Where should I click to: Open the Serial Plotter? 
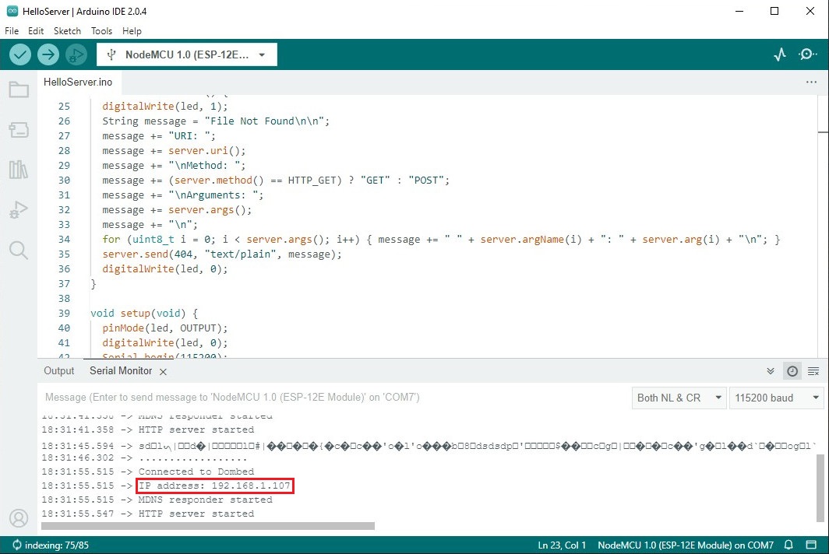pyautogui.click(x=779, y=54)
